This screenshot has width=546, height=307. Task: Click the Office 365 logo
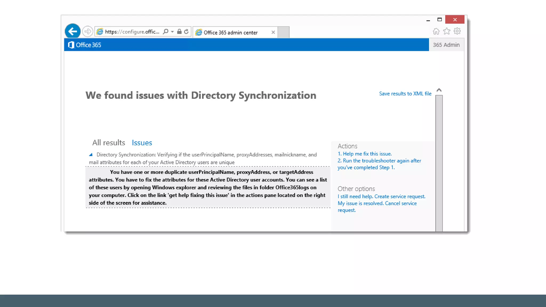click(x=85, y=45)
